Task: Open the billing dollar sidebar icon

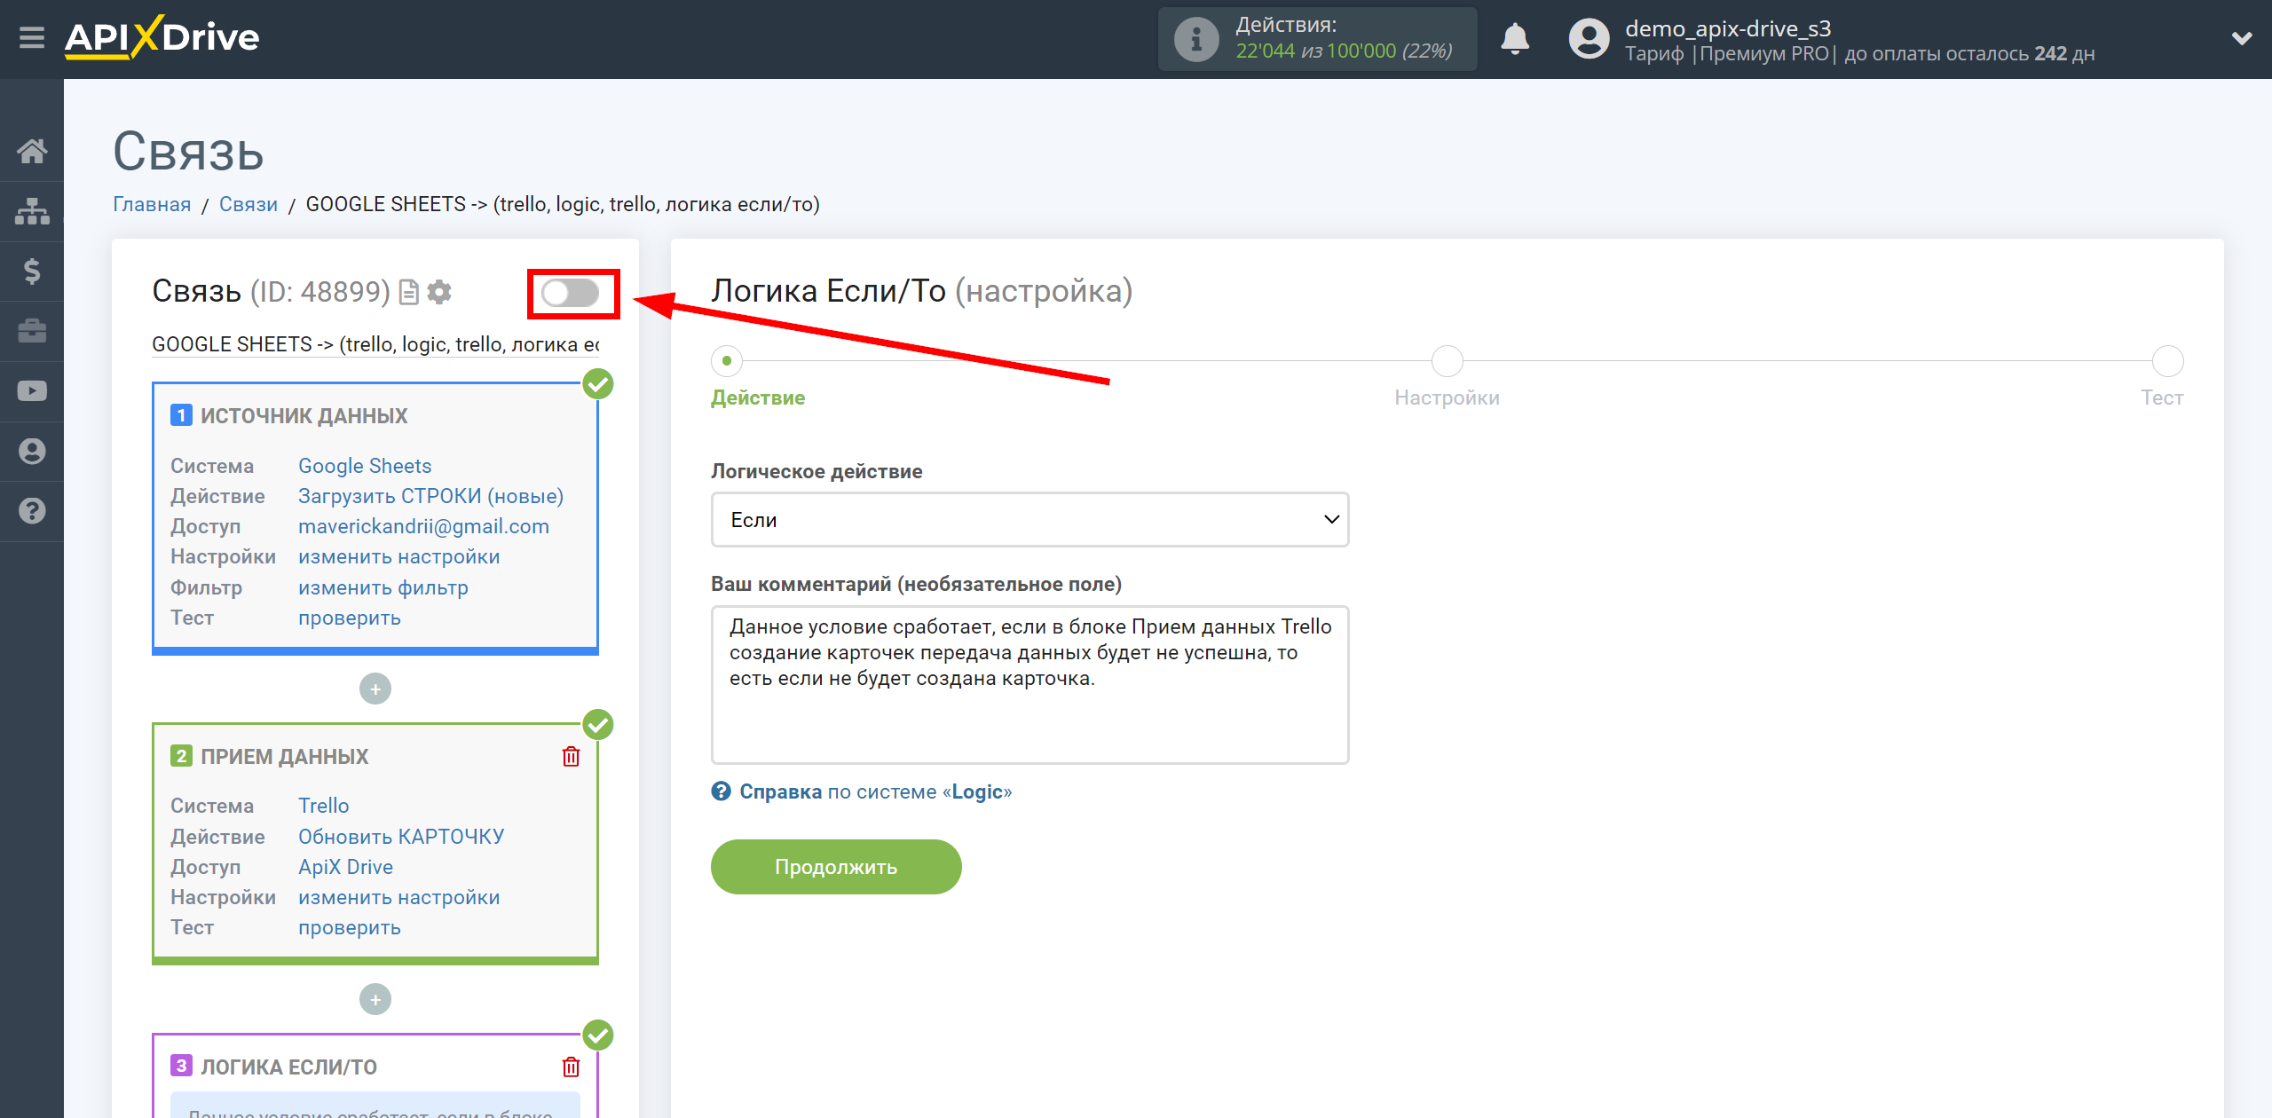Action: point(32,271)
